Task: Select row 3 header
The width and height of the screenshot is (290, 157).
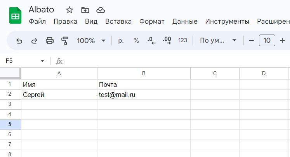Action: click(x=10, y=104)
